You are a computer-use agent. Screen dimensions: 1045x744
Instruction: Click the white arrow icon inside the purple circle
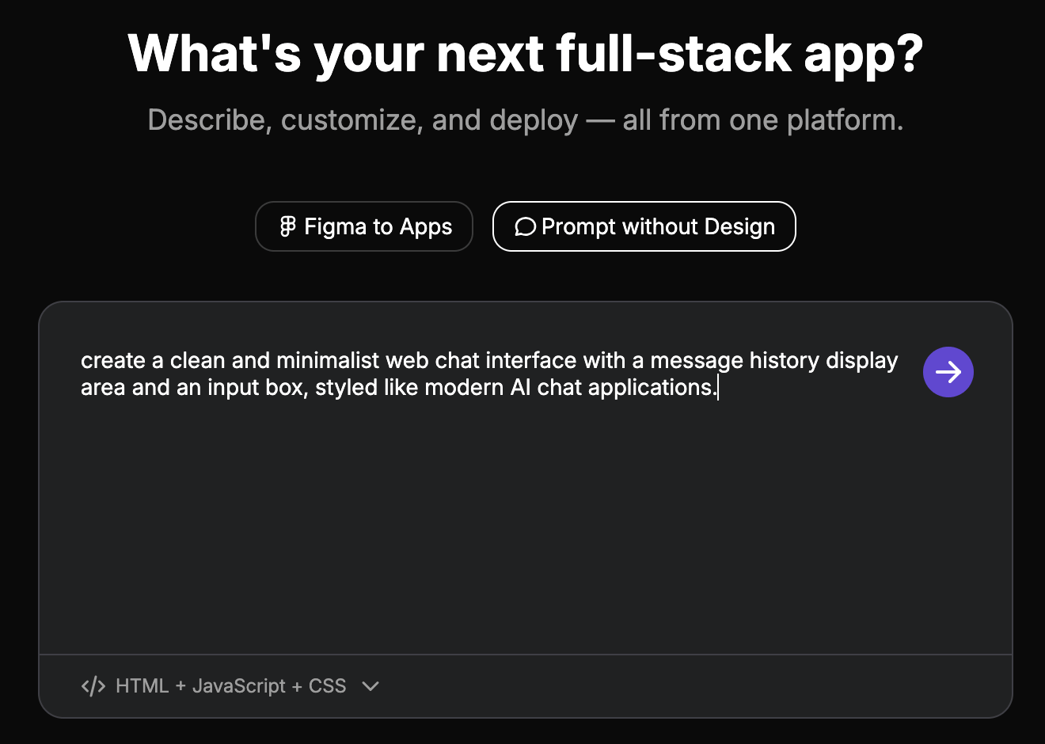(x=948, y=372)
